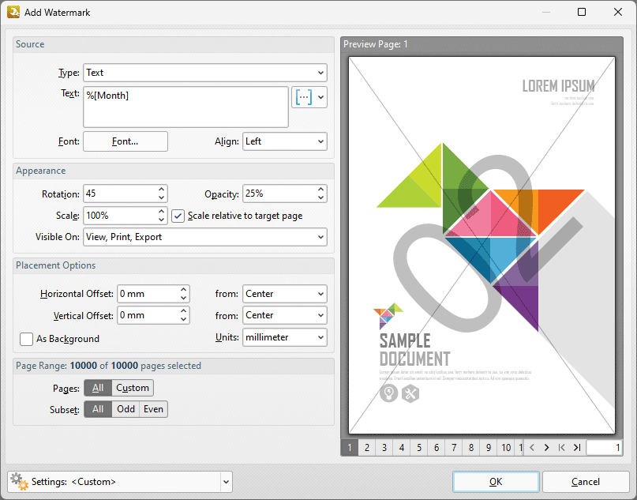Click the Font... button
The height and width of the screenshot is (500, 637).
coord(126,141)
